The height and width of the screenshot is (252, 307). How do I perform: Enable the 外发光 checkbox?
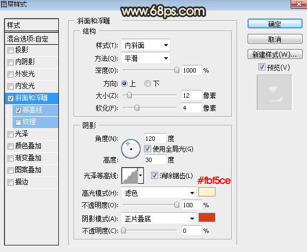click(10, 74)
